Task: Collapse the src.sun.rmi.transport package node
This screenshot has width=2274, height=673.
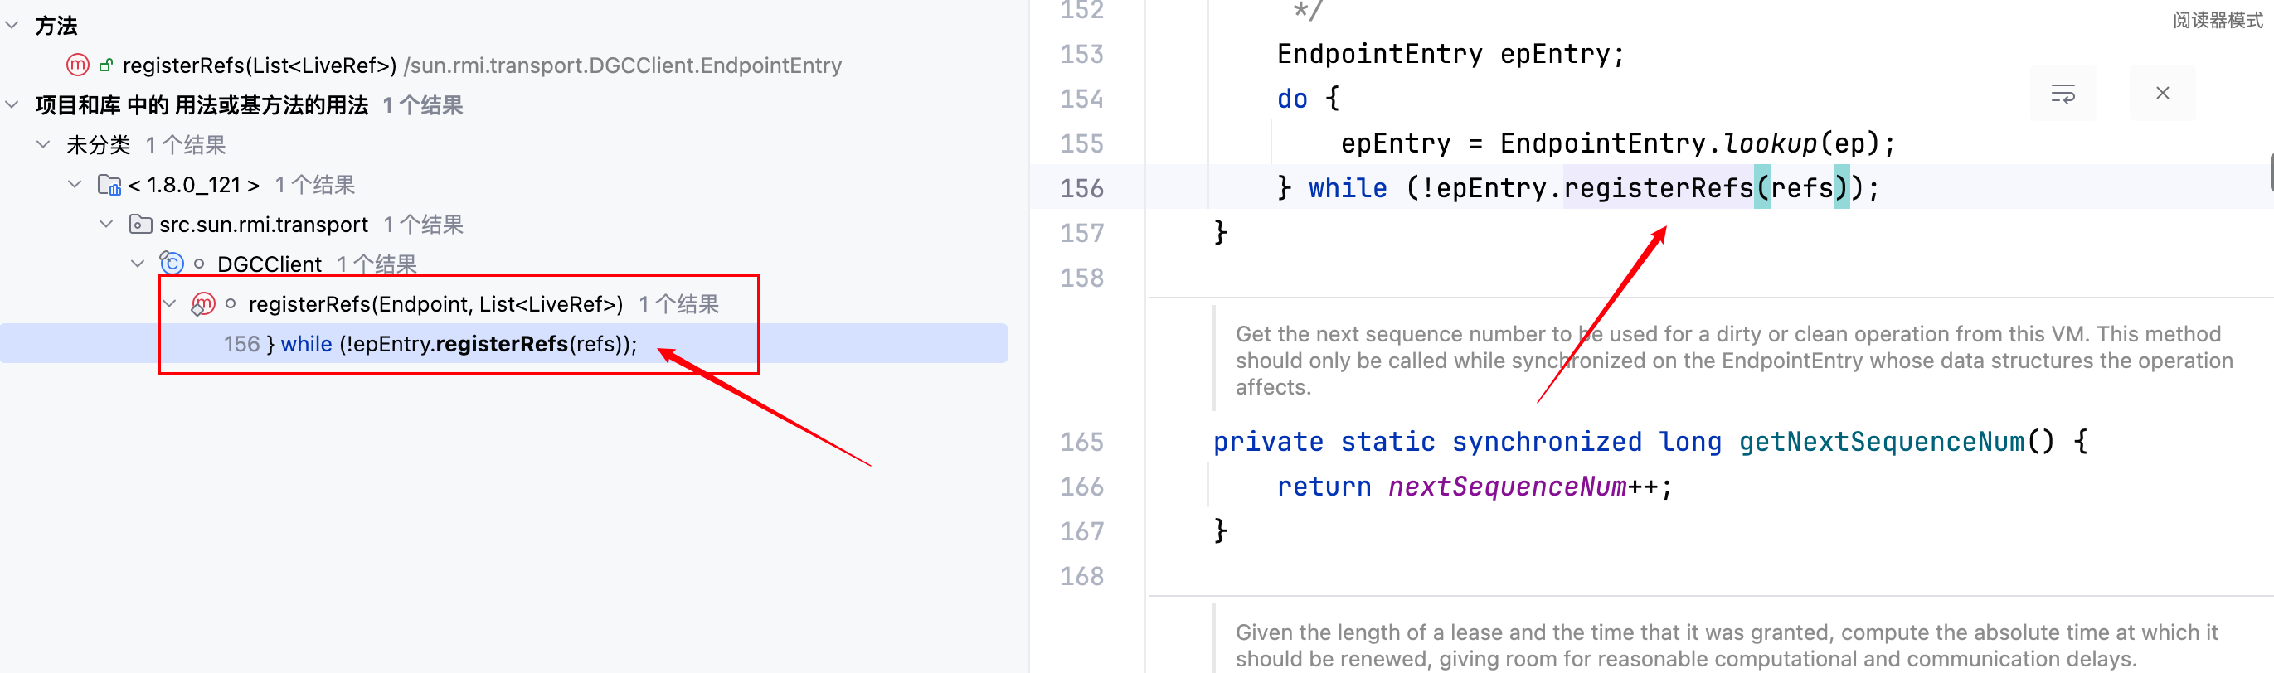Action: click(107, 225)
